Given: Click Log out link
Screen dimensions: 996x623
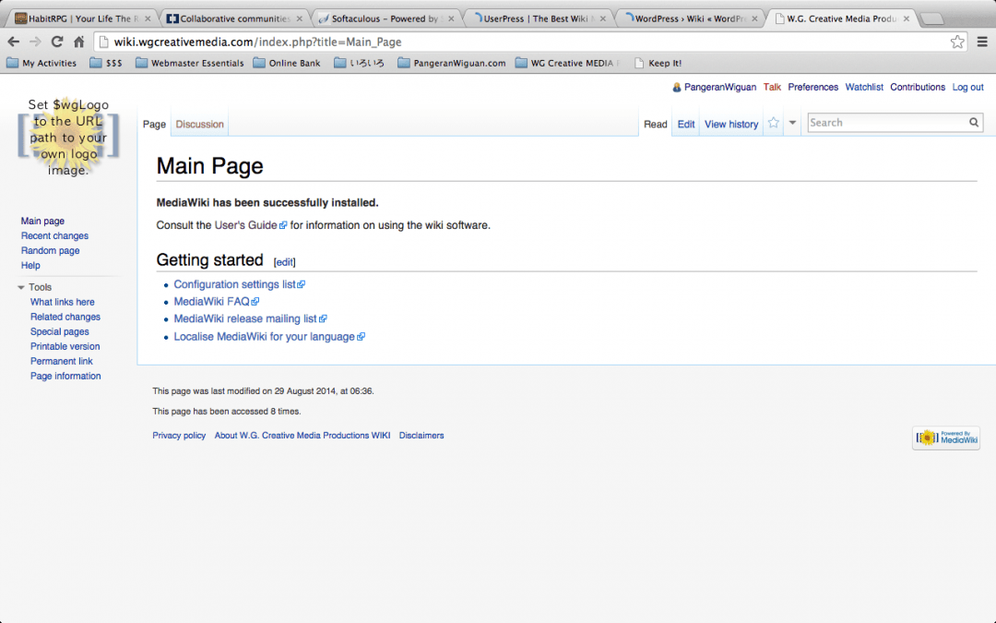Looking at the screenshot, I should 967,87.
